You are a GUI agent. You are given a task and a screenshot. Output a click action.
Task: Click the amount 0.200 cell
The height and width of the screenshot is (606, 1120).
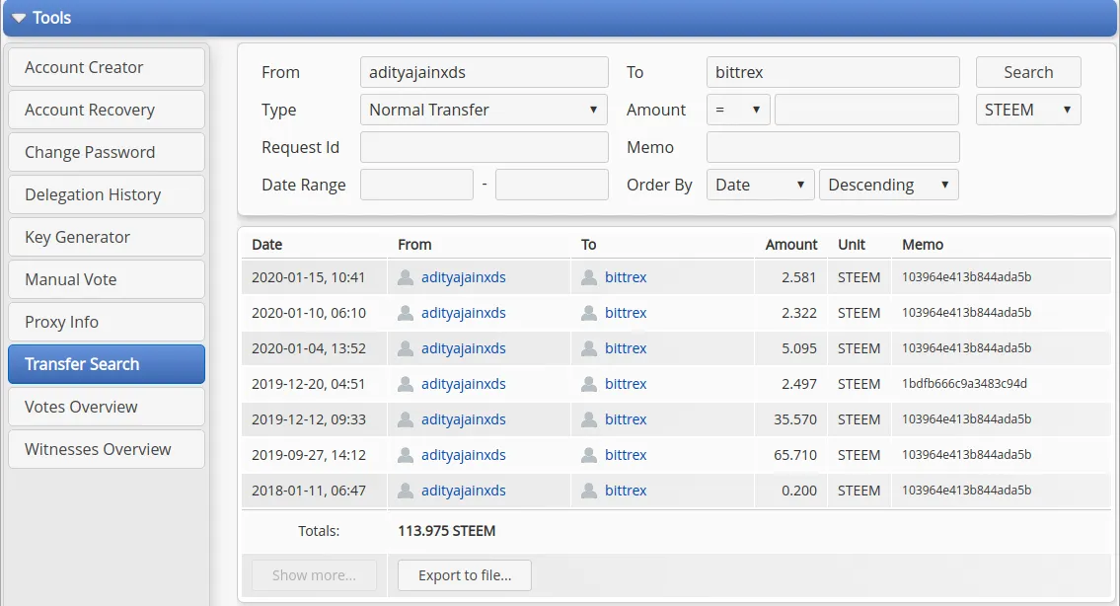coord(798,491)
